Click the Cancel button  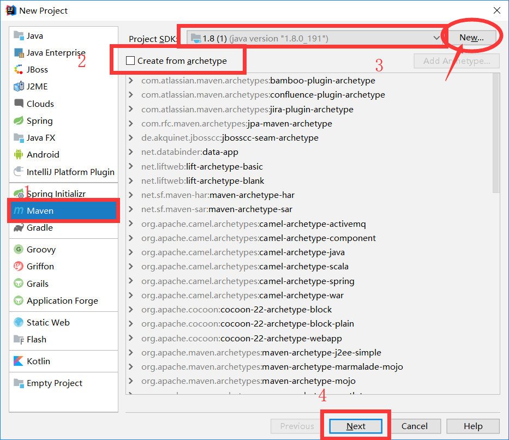click(x=414, y=426)
